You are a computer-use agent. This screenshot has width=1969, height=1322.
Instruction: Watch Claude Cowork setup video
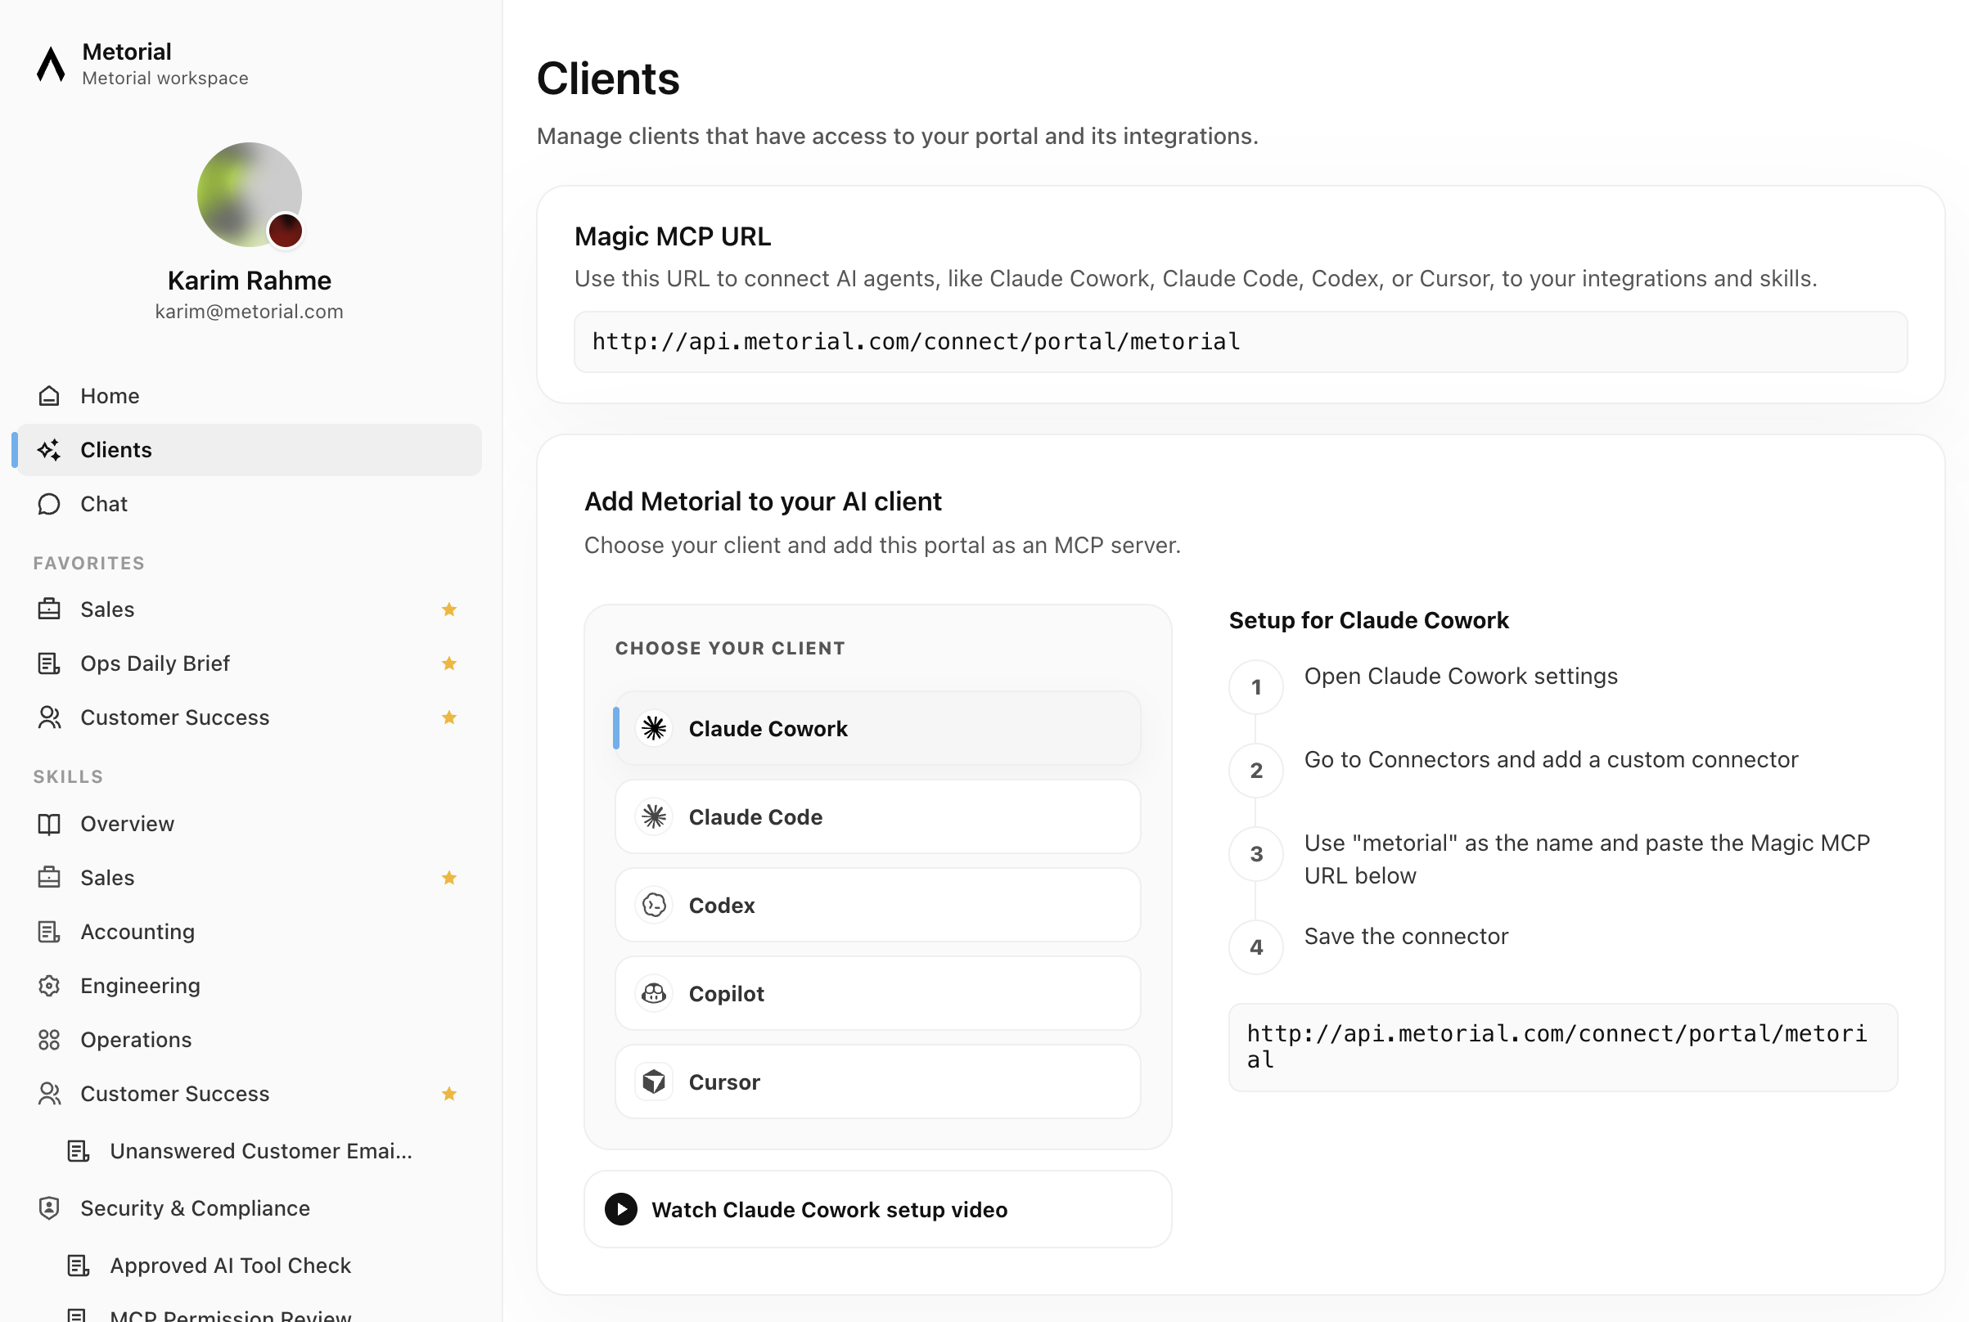coord(877,1209)
